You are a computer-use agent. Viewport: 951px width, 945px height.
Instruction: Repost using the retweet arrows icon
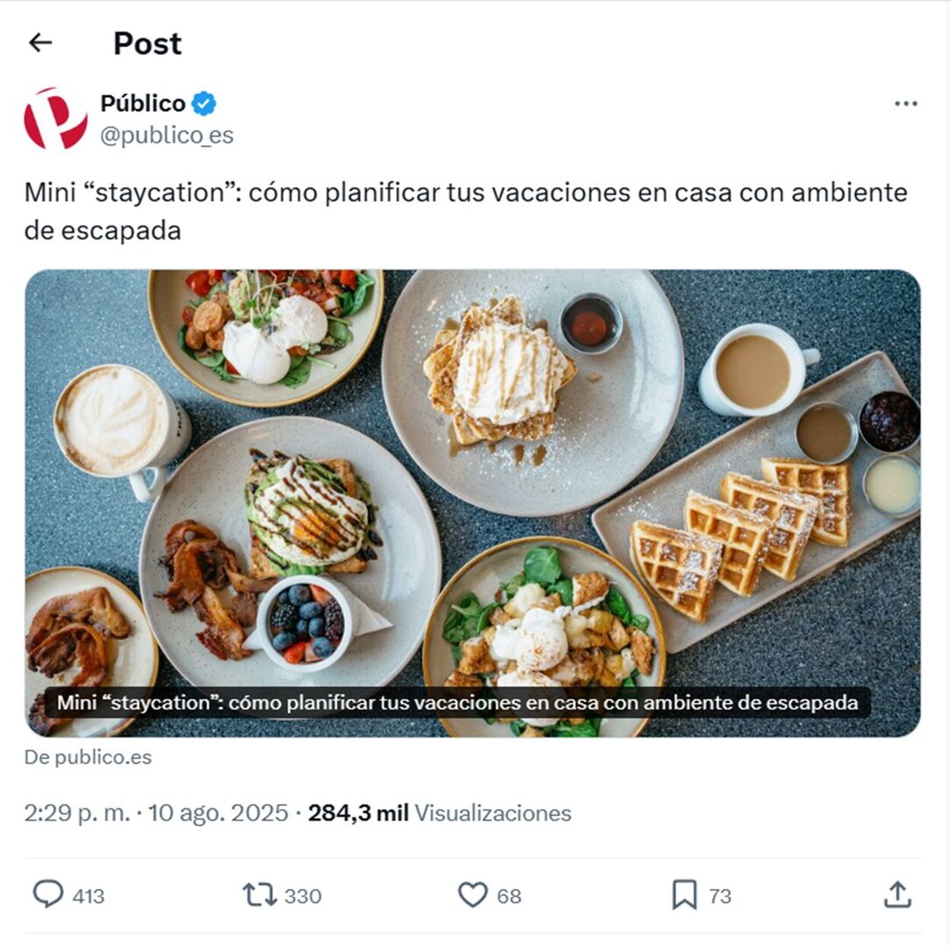click(259, 895)
